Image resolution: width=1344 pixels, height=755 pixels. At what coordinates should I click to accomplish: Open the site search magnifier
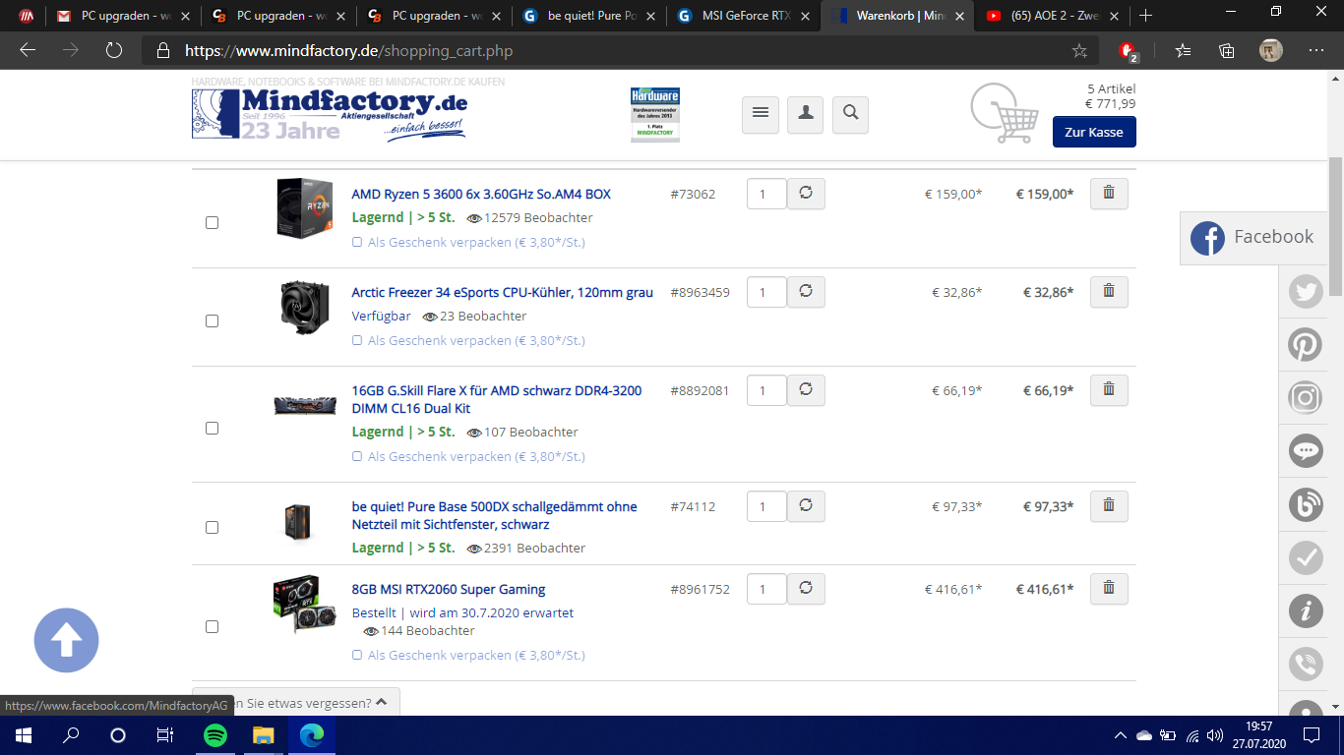(x=850, y=114)
